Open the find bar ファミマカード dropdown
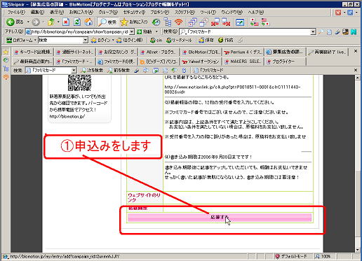 74,70
